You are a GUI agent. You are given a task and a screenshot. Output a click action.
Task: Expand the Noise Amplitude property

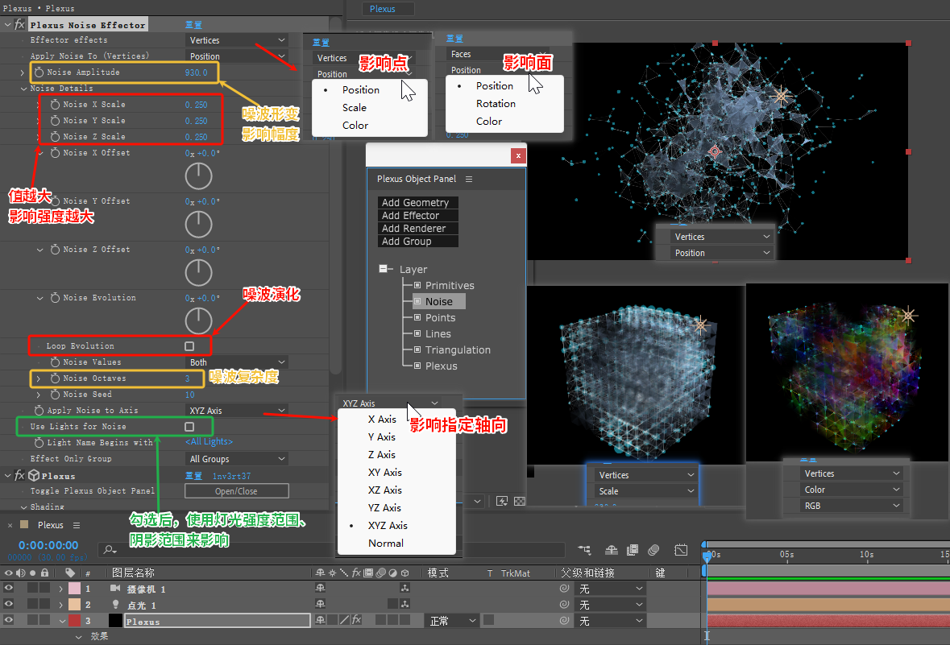click(23, 72)
